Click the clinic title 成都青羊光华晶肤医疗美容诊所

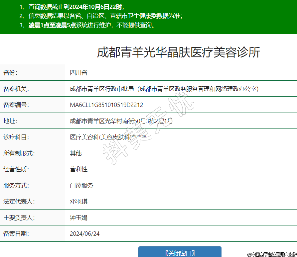[x=178, y=53]
